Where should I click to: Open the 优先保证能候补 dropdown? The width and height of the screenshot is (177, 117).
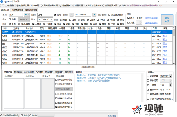64,89
